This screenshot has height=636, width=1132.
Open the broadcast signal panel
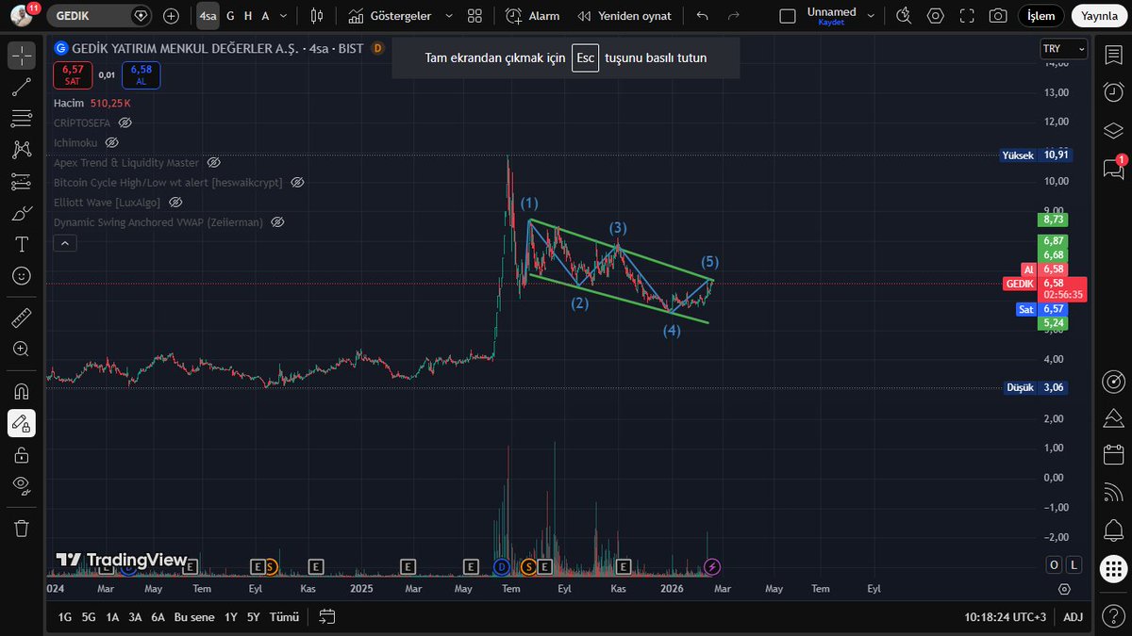pyautogui.click(x=1113, y=493)
